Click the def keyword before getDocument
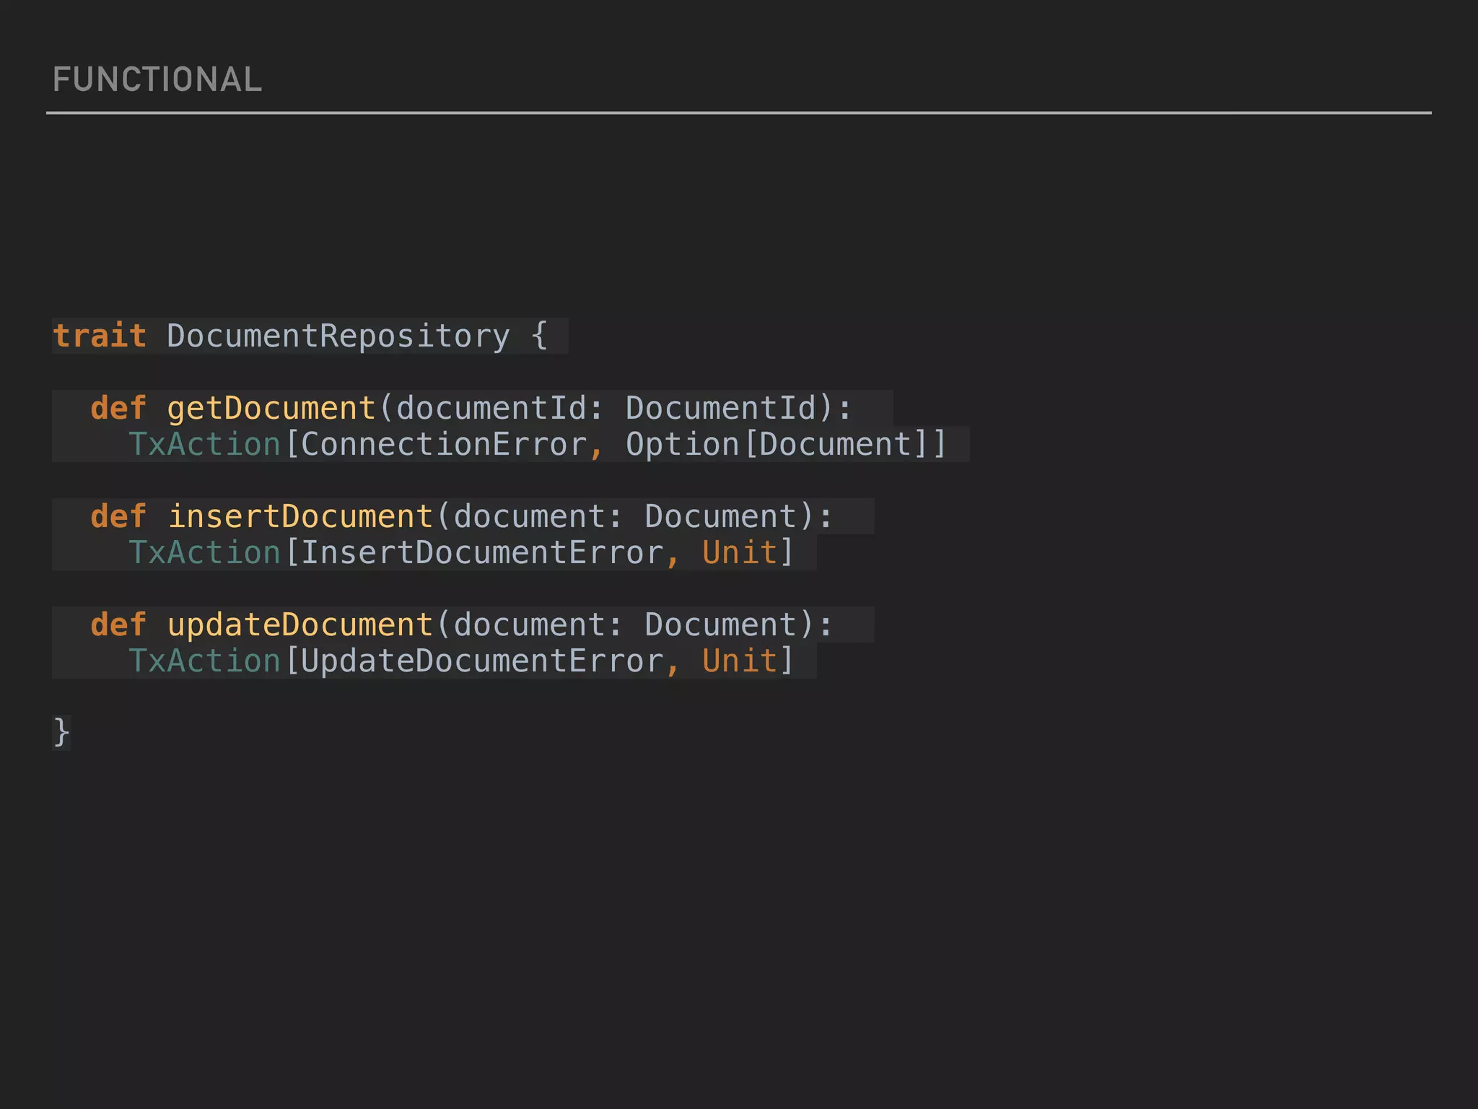Viewport: 1478px width, 1109px height. [118, 409]
